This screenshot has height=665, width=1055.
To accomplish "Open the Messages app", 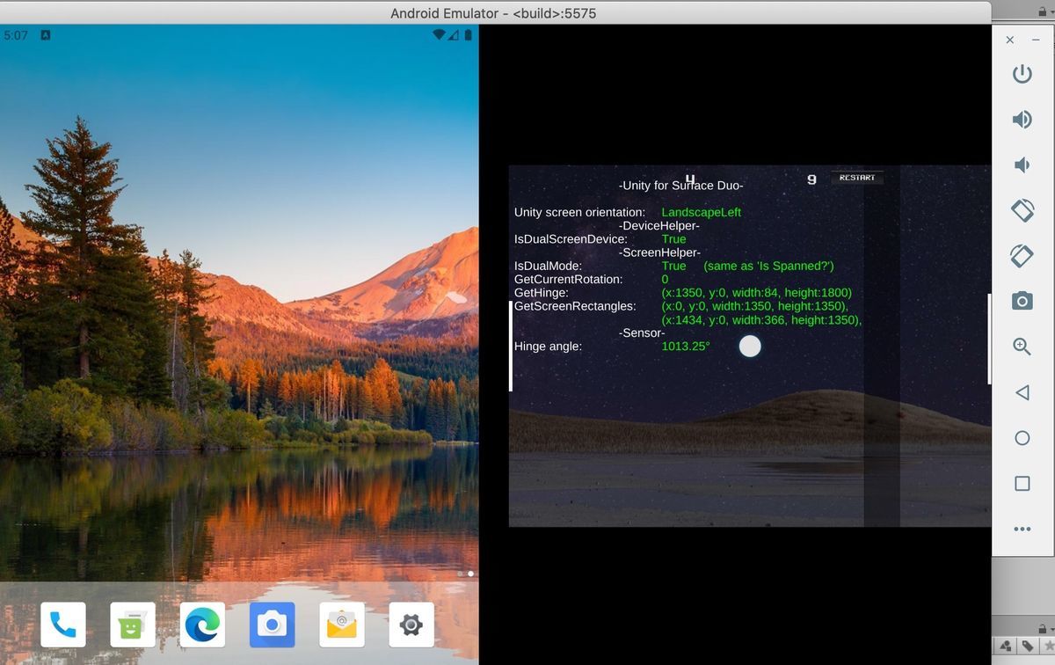I will click(132, 625).
